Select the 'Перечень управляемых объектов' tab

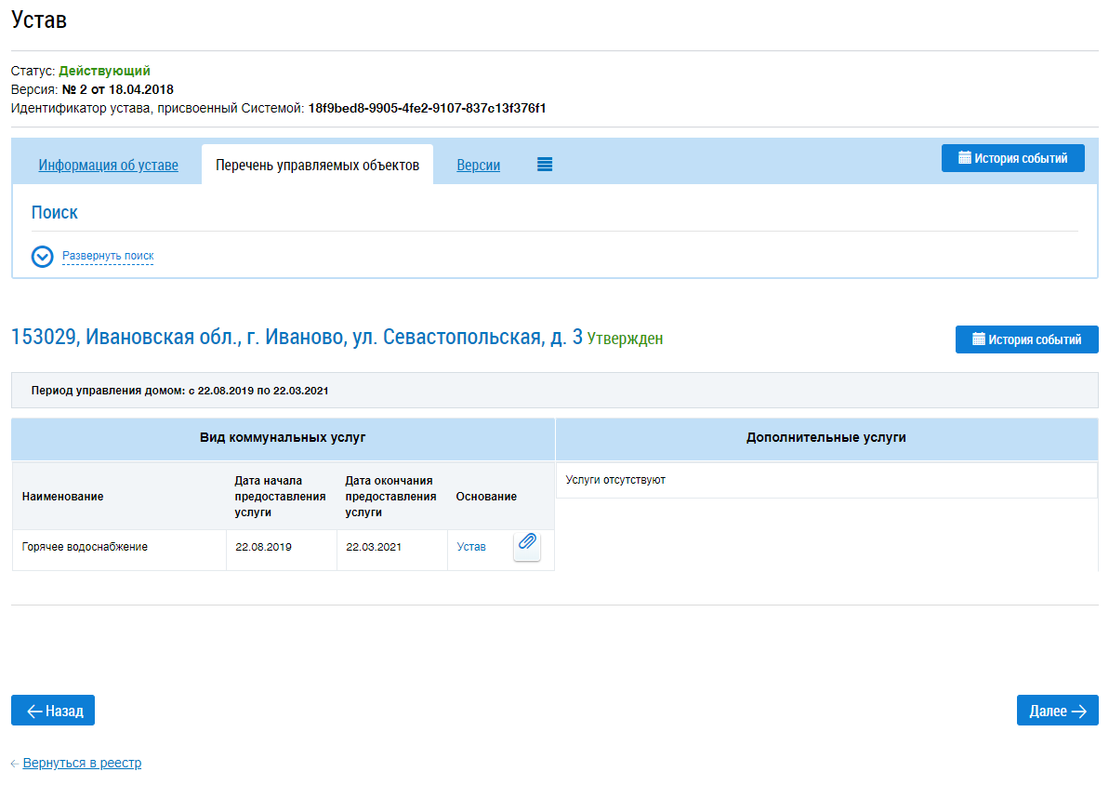[x=317, y=166]
